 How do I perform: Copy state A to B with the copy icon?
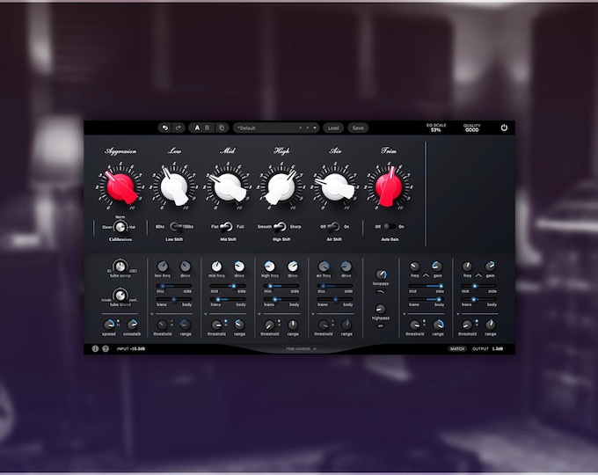click(222, 128)
